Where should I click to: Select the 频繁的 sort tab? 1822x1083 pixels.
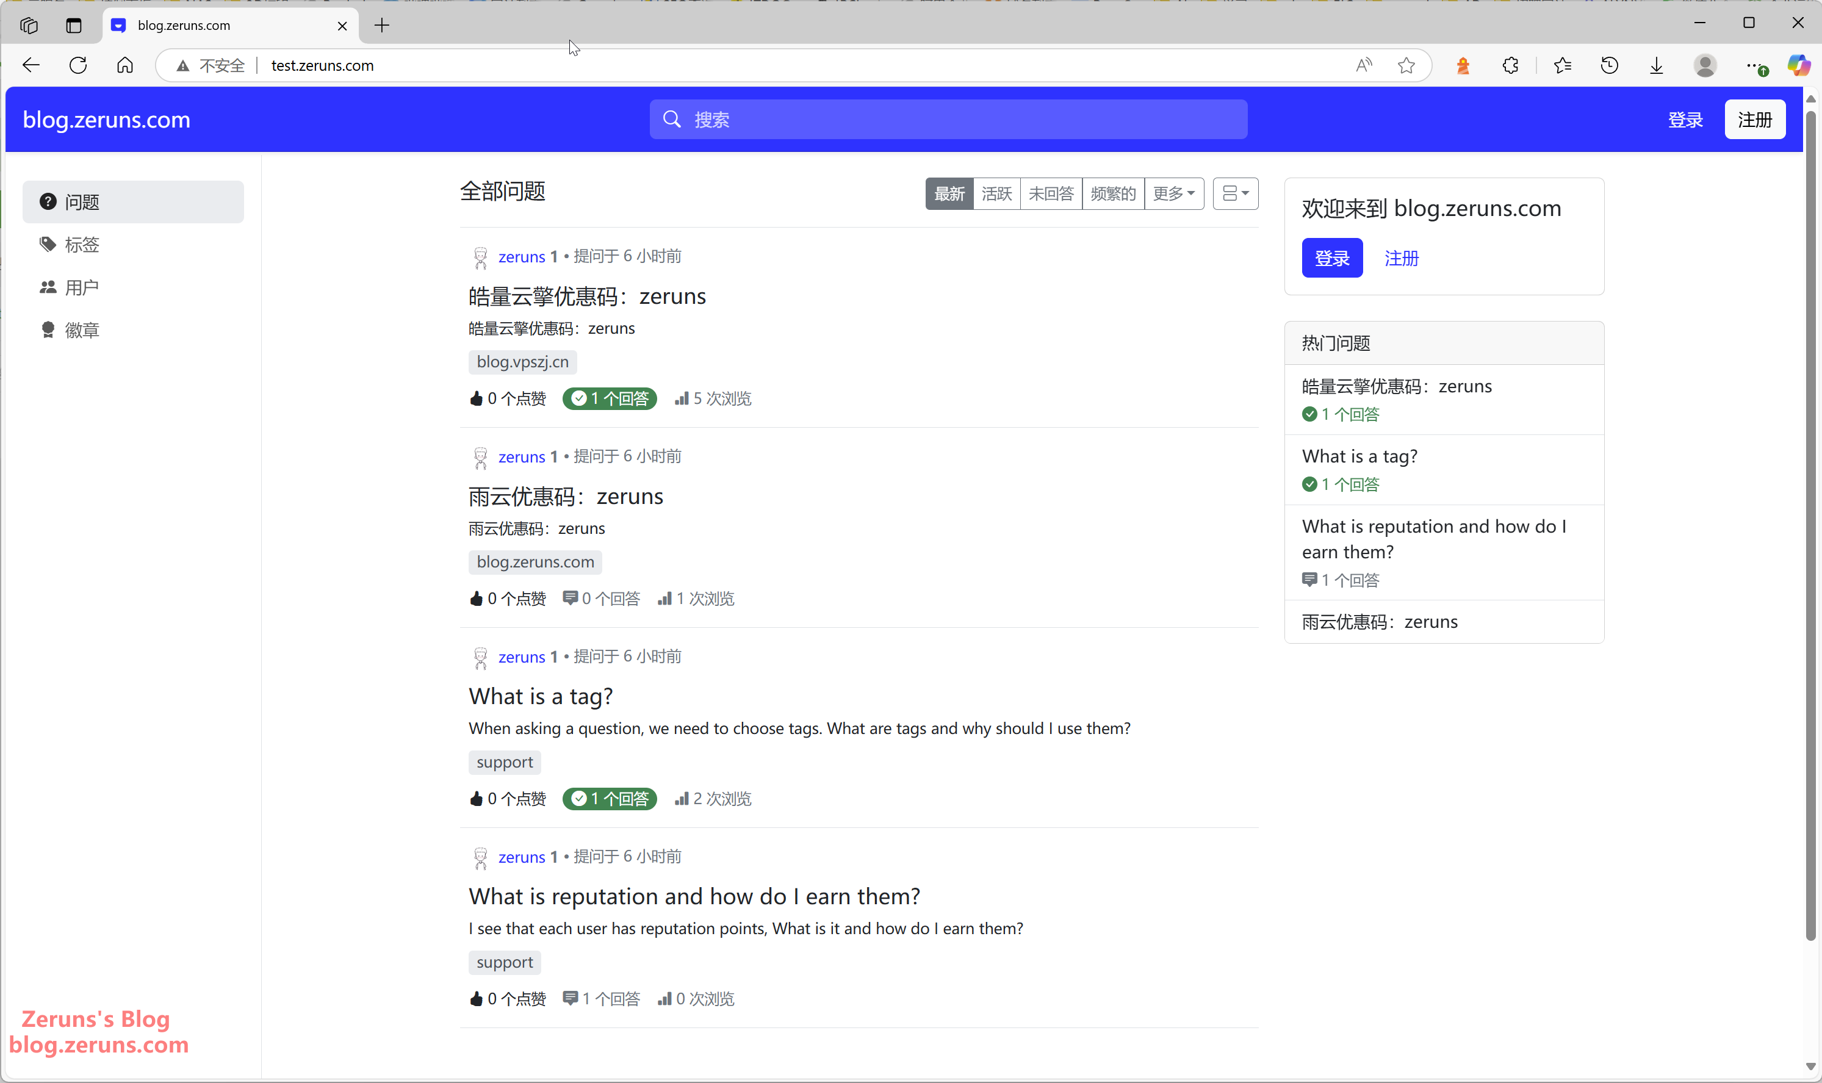pyautogui.click(x=1114, y=193)
